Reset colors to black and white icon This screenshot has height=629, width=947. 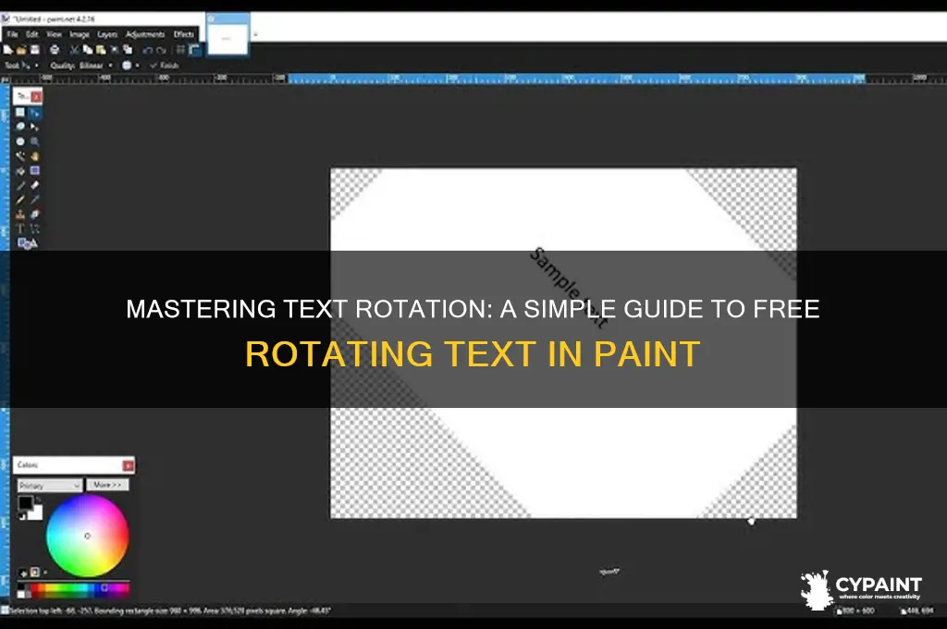(x=22, y=517)
